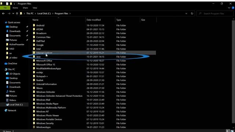Open the File ribbon tab
235x132 pixels.
click(x=5, y=8)
